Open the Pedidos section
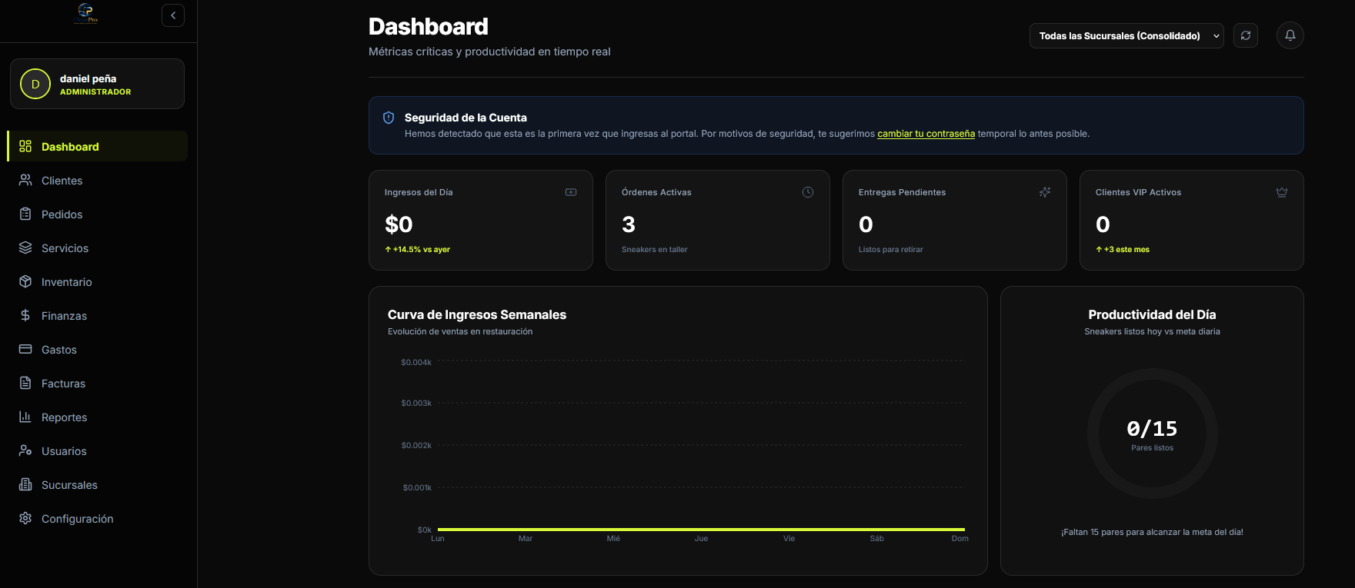The width and height of the screenshot is (1355, 588). [x=97, y=214]
